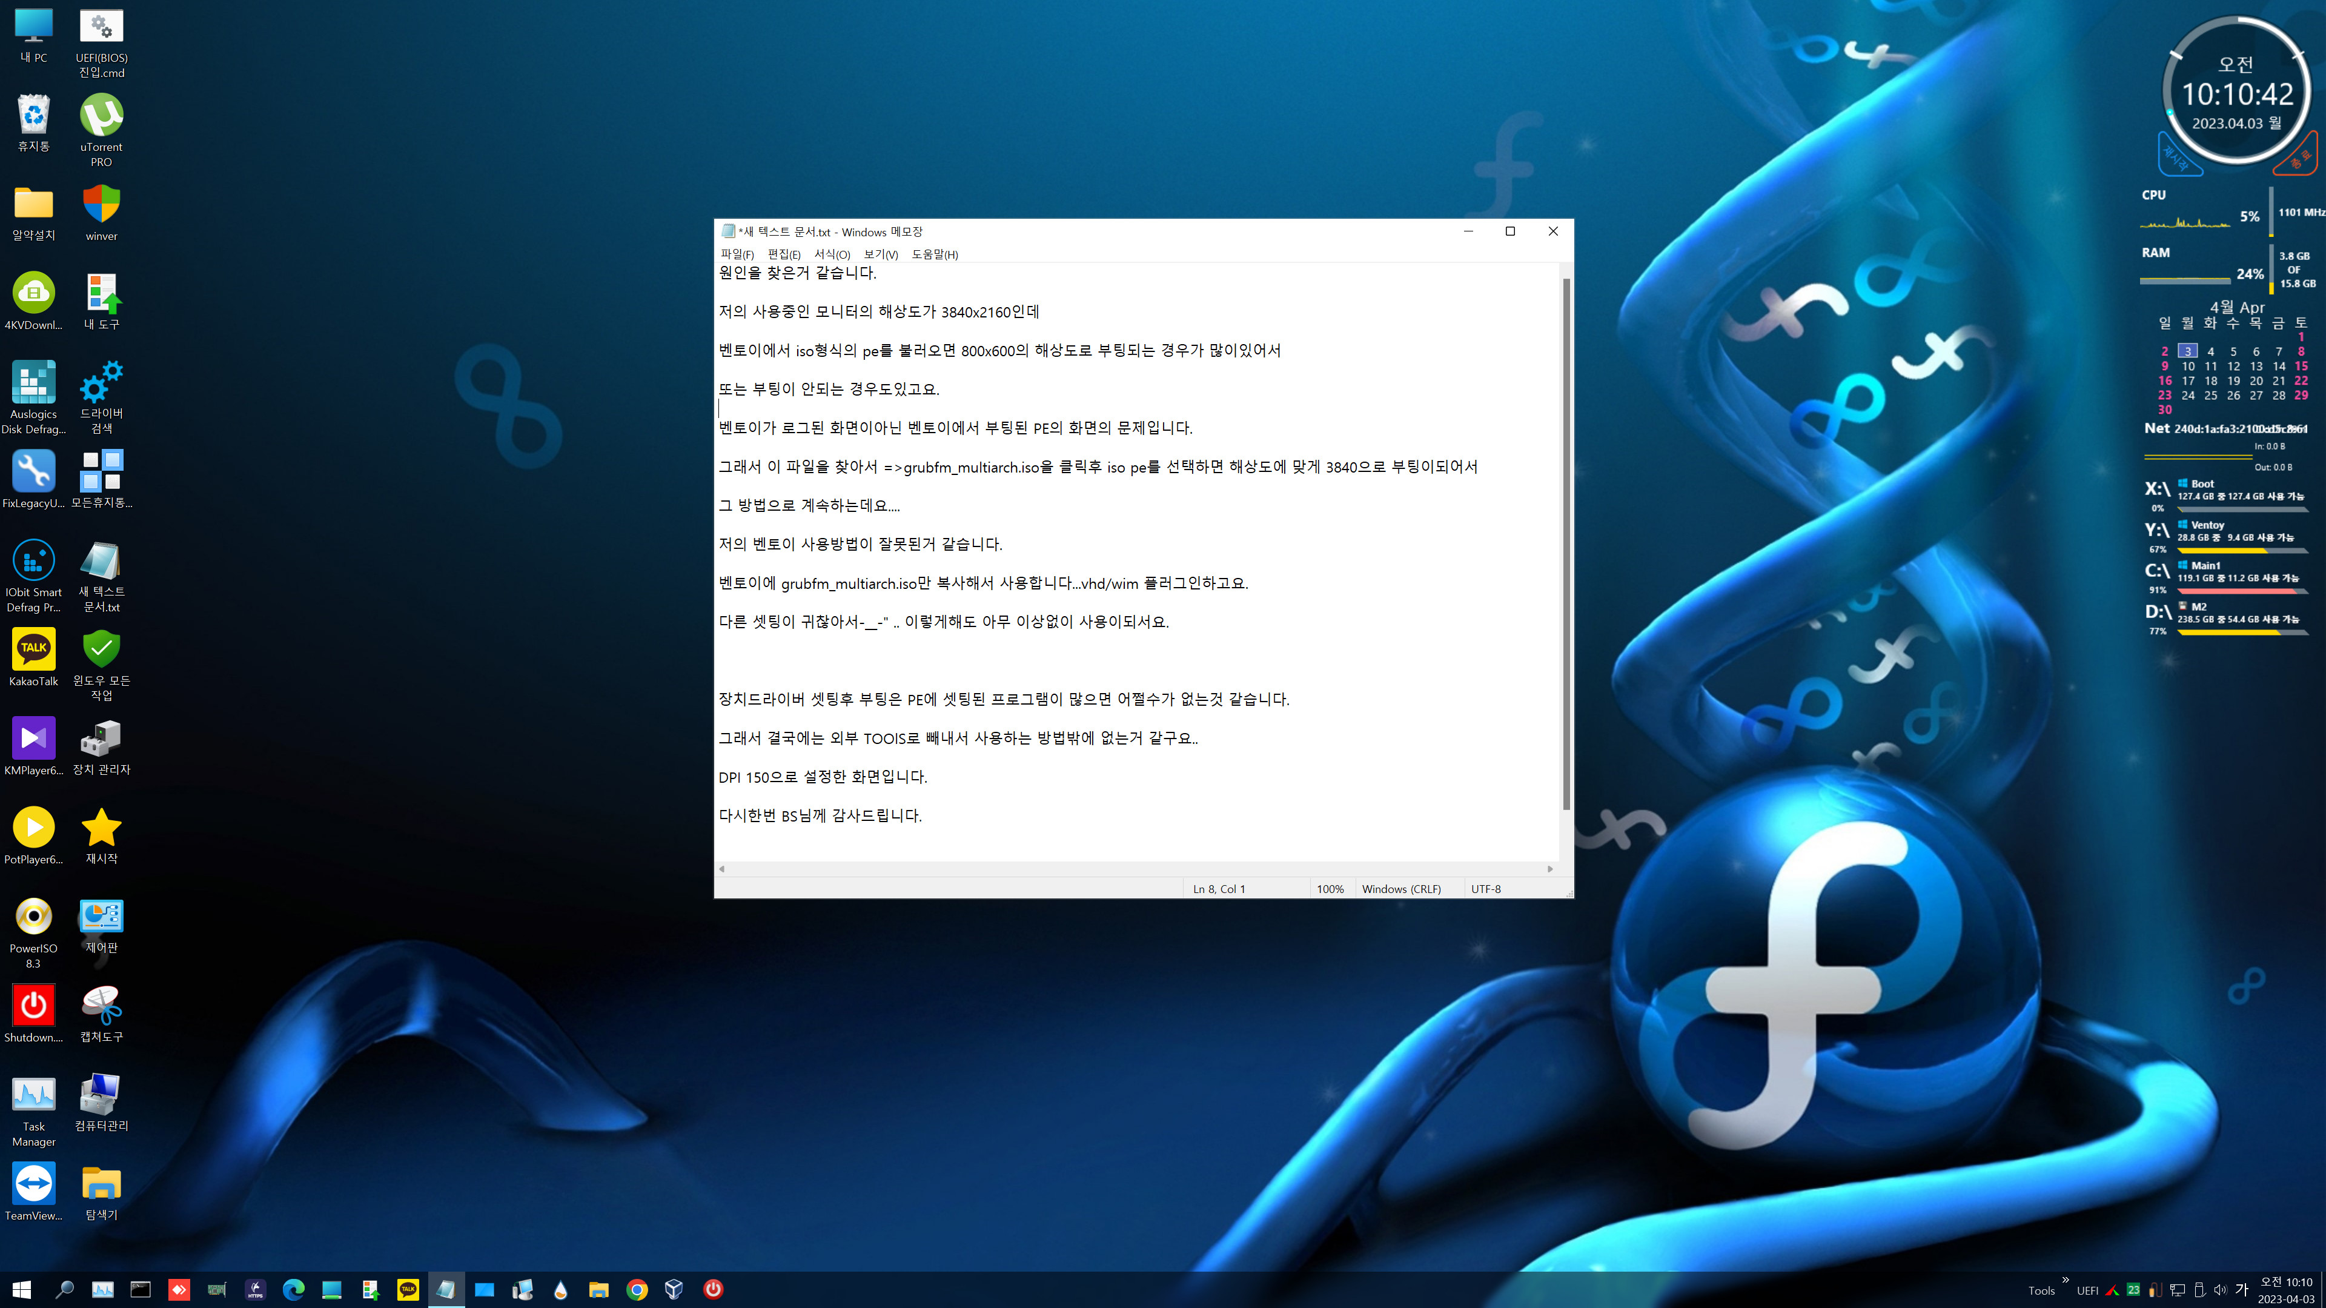Open the 도움말(H) menu in Notepad
The image size is (2326, 1308).
(x=935, y=254)
